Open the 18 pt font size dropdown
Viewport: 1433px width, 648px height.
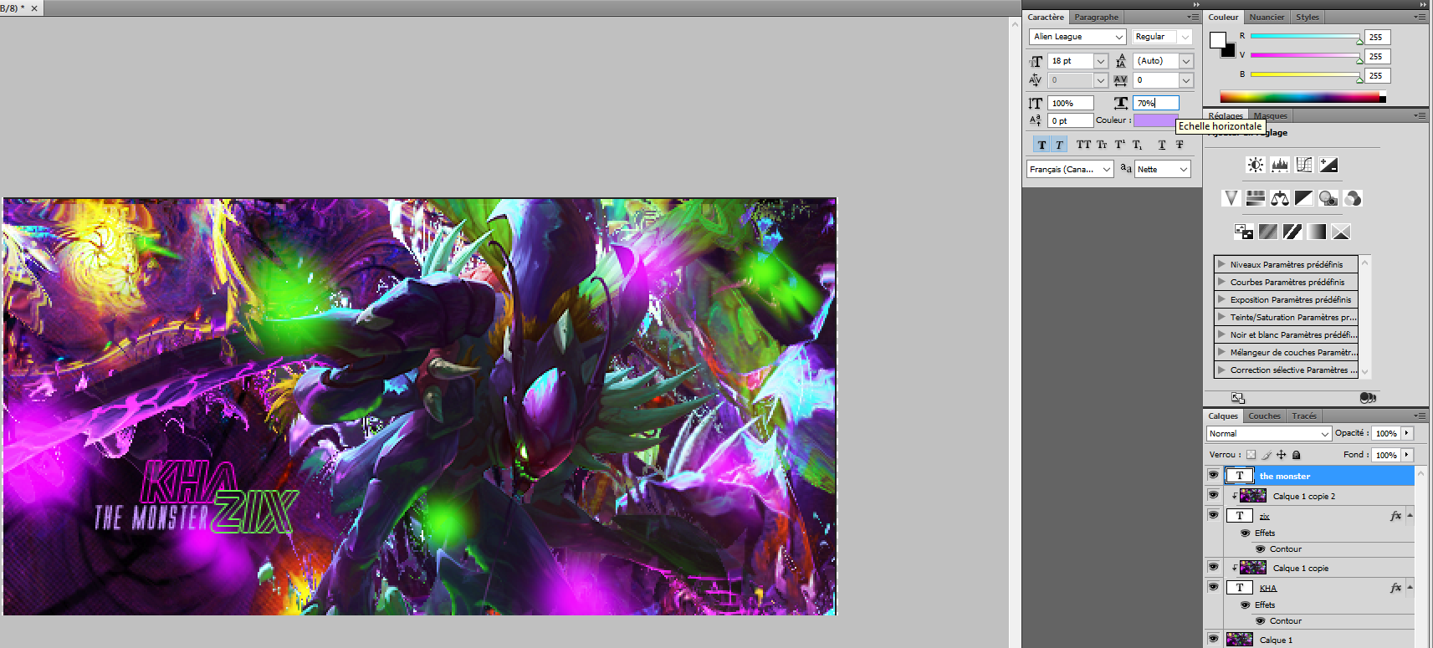pos(1101,61)
